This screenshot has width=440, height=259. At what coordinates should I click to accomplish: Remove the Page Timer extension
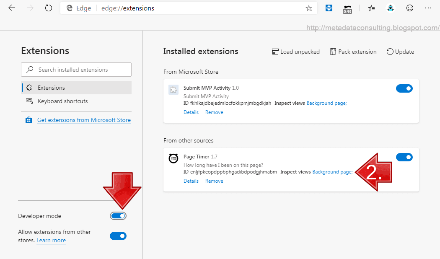(x=214, y=181)
